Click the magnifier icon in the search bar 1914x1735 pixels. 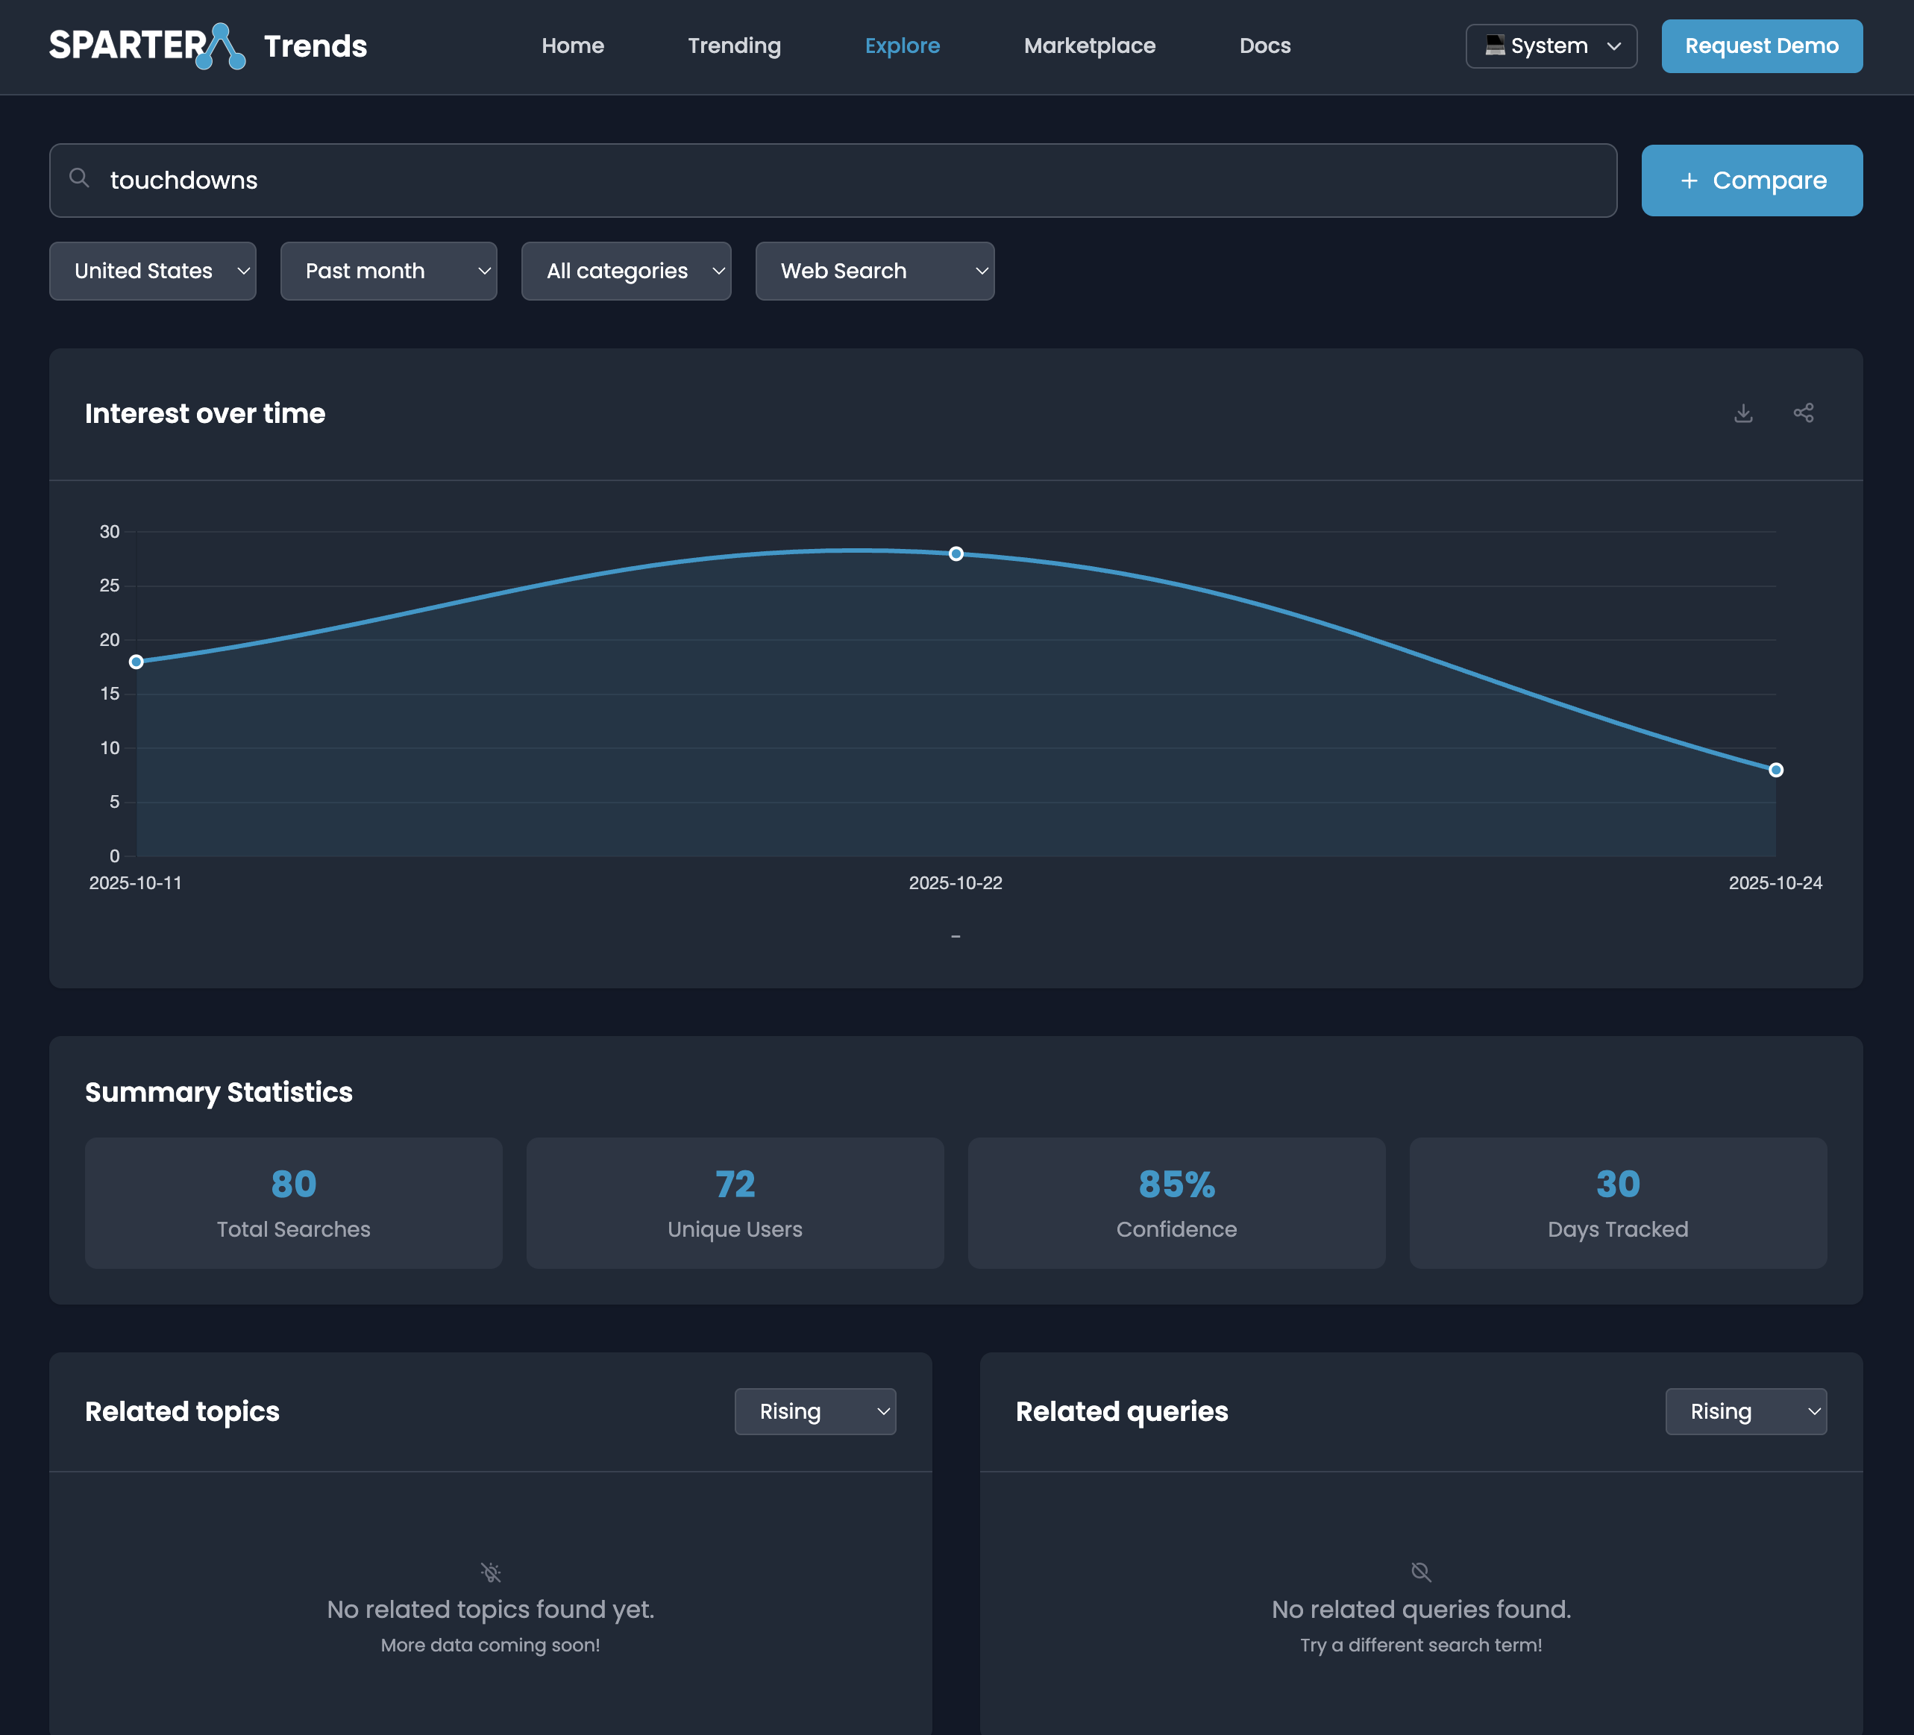coord(80,180)
